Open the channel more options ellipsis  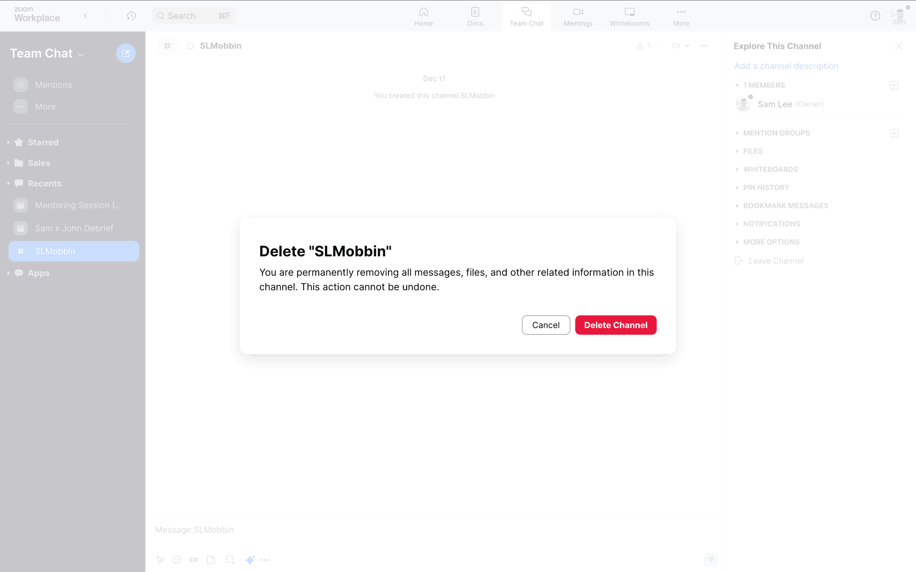[x=704, y=46]
